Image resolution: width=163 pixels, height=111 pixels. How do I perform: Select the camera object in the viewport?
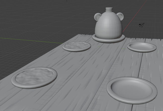[x=142, y=25]
